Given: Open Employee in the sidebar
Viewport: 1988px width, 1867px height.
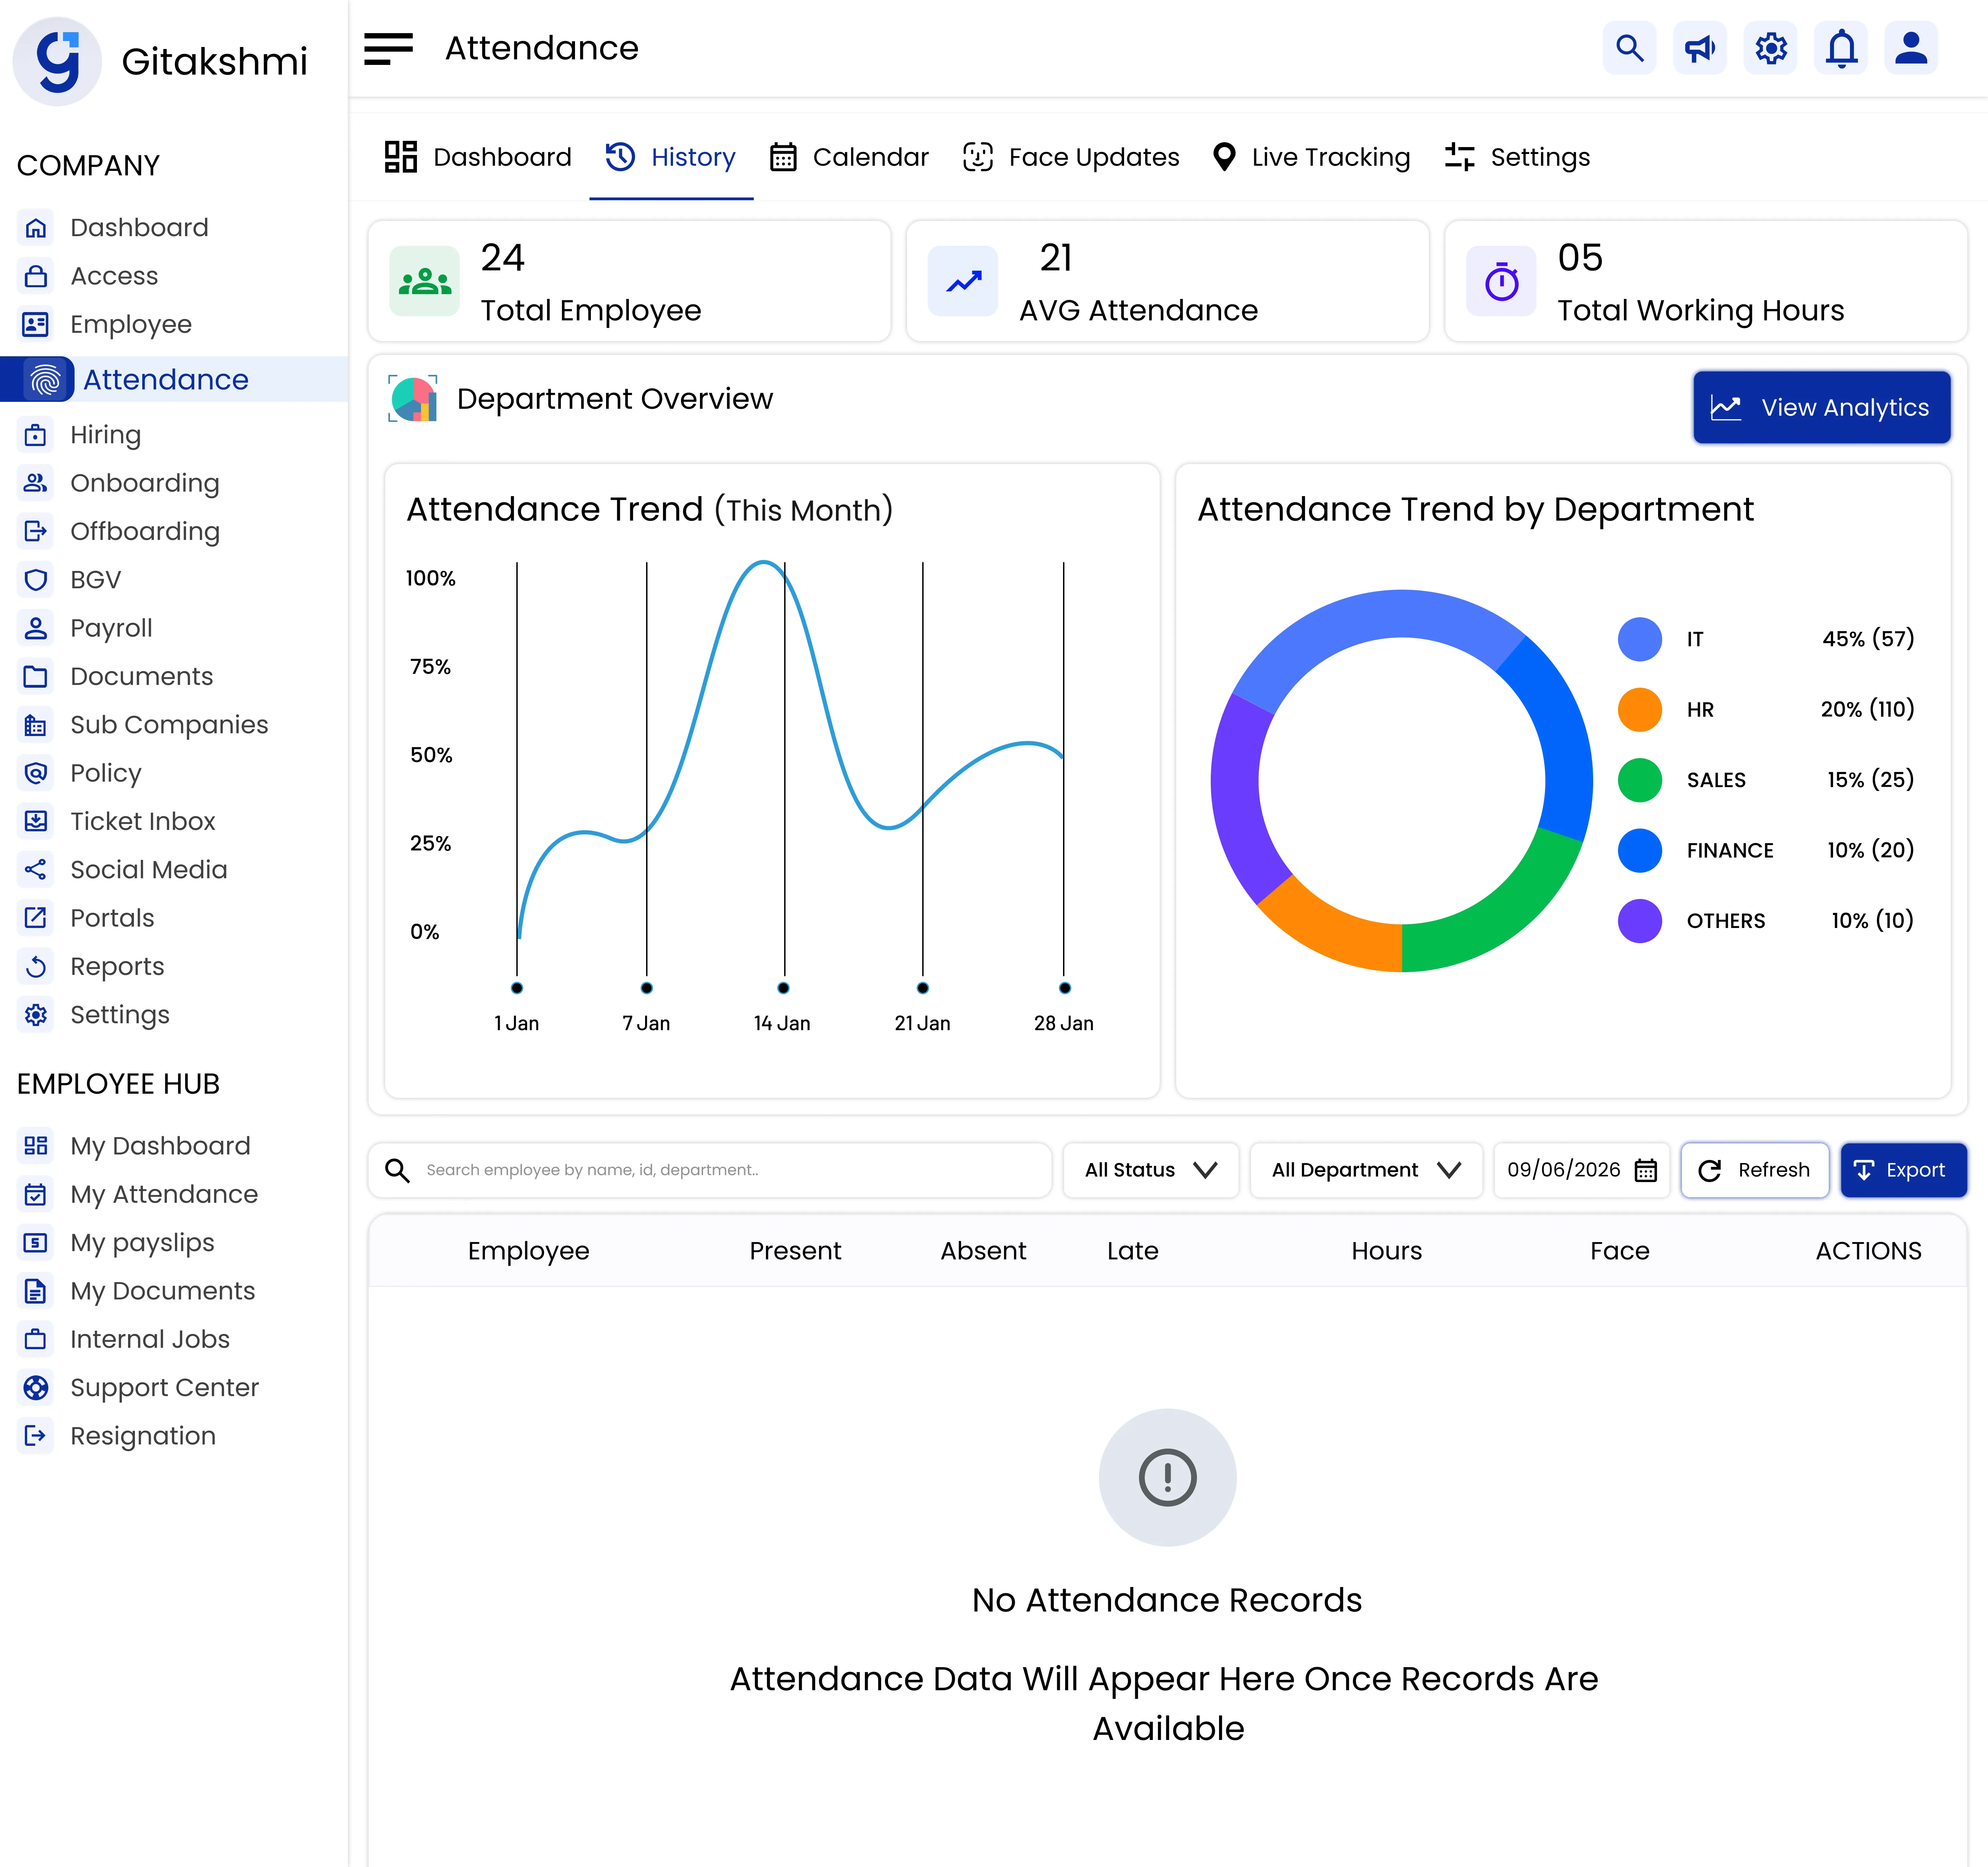Looking at the screenshot, I should (x=131, y=325).
